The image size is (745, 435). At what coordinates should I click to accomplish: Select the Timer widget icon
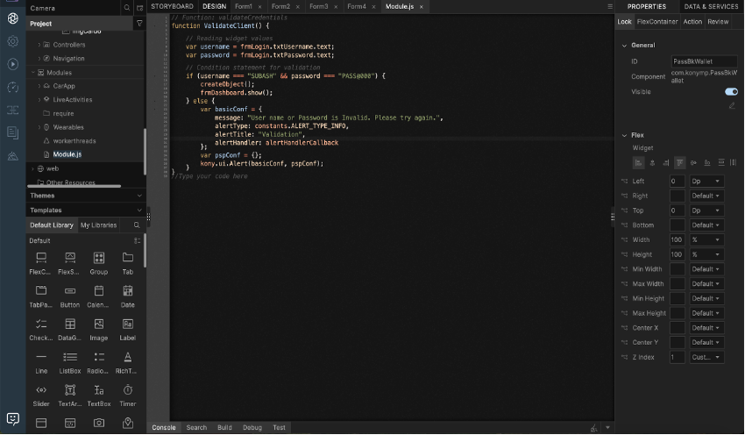[128, 391]
